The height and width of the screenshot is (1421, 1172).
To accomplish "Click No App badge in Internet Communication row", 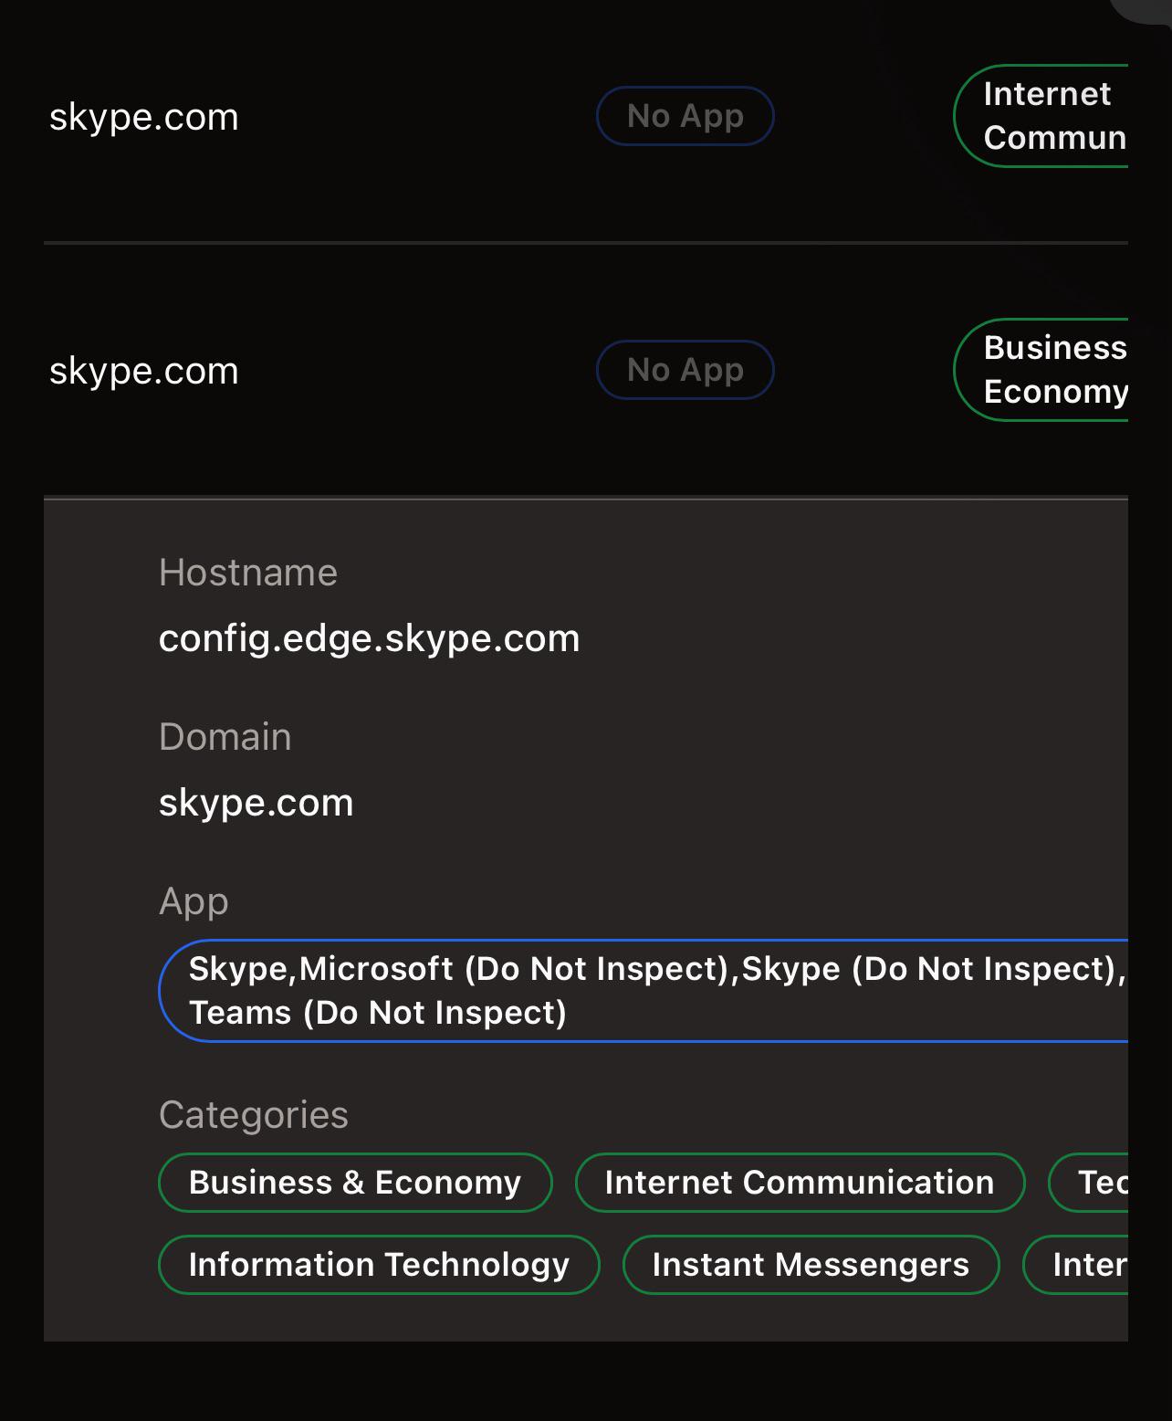I will (x=685, y=116).
